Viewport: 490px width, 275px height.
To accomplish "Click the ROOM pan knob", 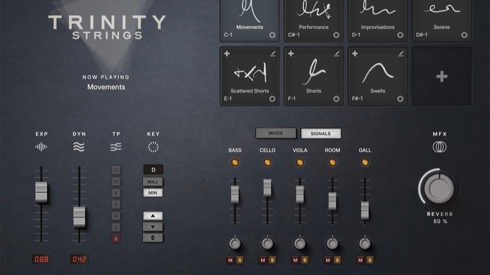I will point(332,244).
